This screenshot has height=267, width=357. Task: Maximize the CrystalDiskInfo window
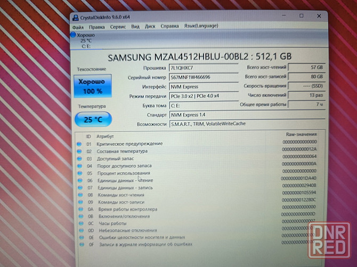tap(302, 15)
